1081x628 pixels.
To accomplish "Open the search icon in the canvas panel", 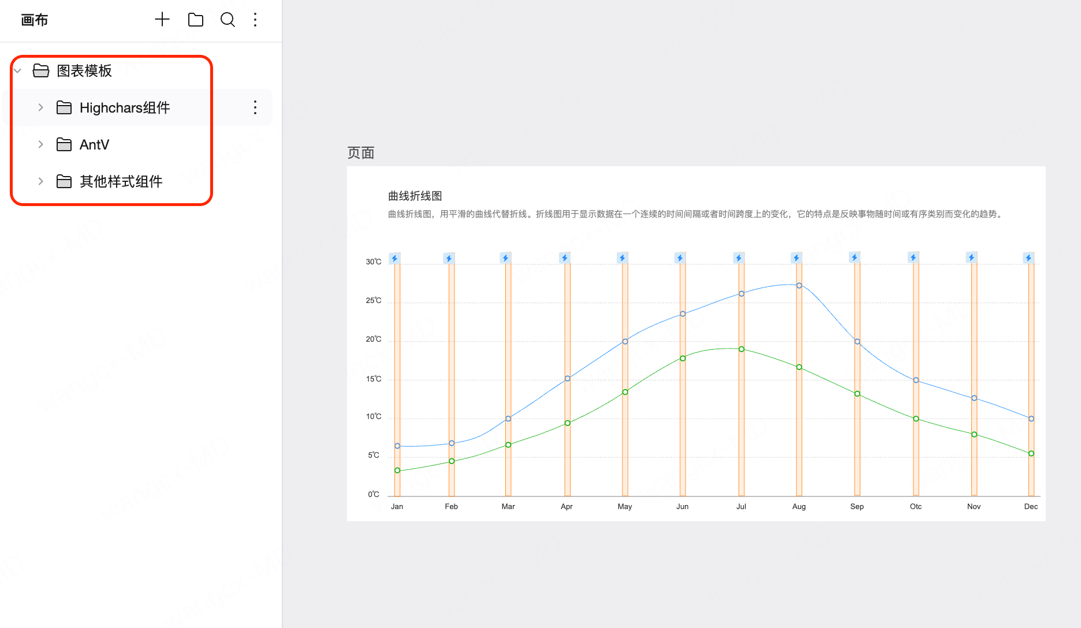I will point(228,19).
